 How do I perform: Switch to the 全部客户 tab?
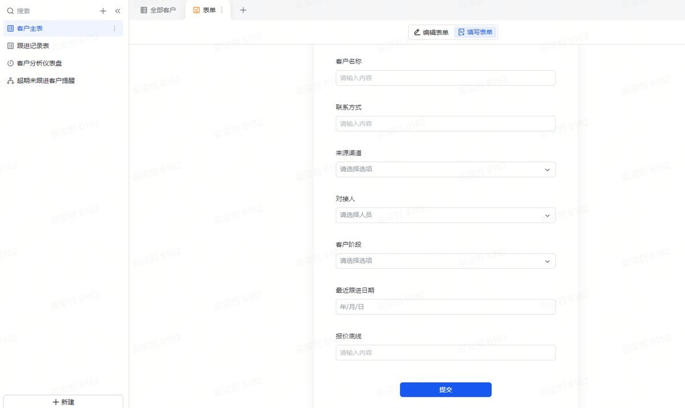158,10
